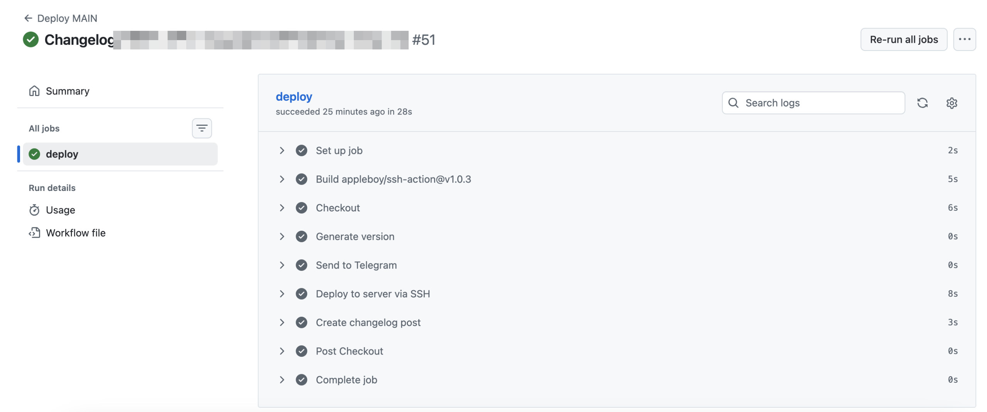Click the Usage stopwatch icon
Image resolution: width=987 pixels, height=412 pixels.
click(x=34, y=210)
